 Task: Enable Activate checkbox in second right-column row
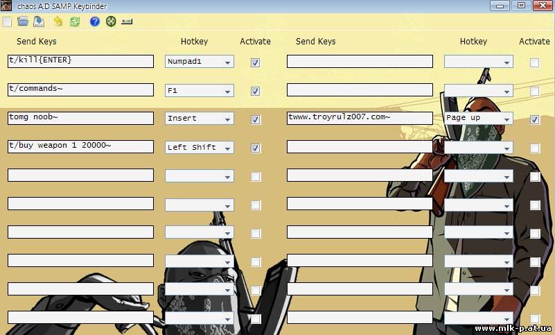click(534, 91)
